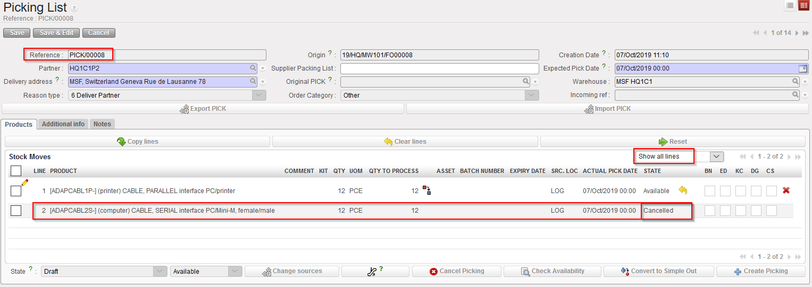This screenshot has width=812, height=287.
Task: Open the Notes tab
Action: point(102,124)
